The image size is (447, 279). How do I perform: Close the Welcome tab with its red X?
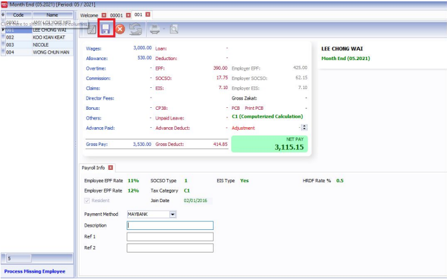click(x=104, y=14)
